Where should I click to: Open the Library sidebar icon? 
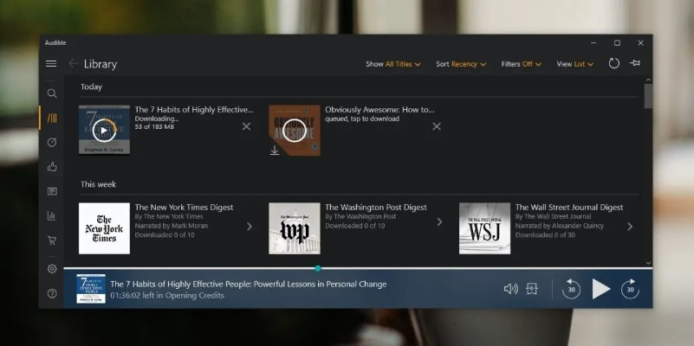(52, 118)
